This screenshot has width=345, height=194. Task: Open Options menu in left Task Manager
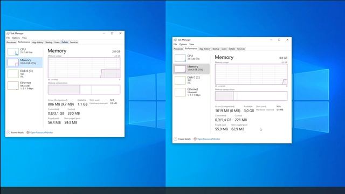pos(16,38)
